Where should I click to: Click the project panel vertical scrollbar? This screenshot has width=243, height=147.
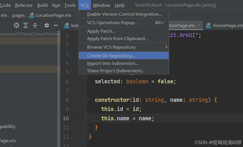click(59, 88)
